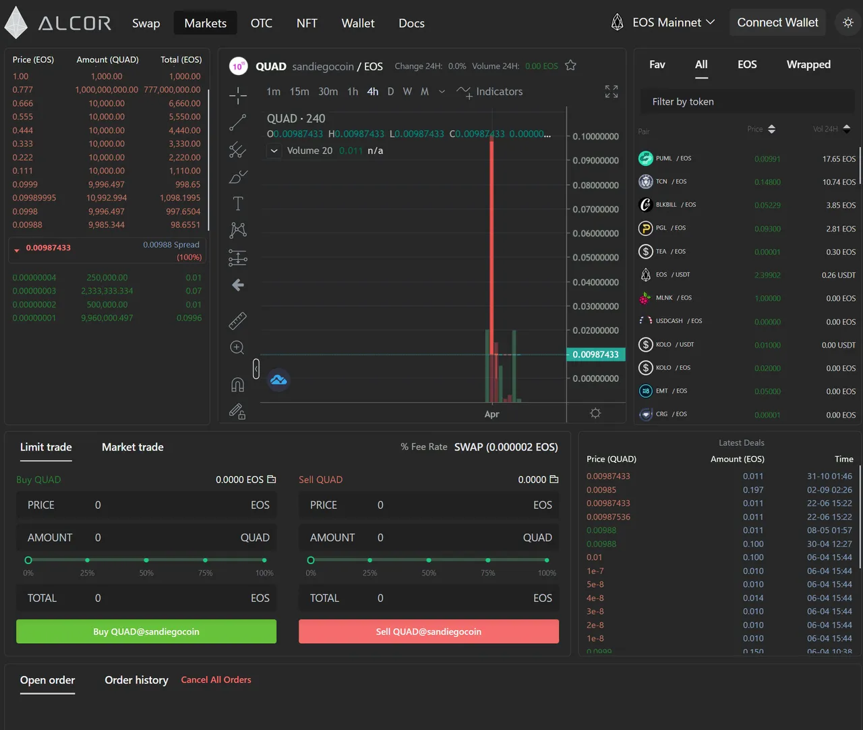The width and height of the screenshot is (863, 730).
Task: Select the ruler measure tool
Action: (x=238, y=320)
